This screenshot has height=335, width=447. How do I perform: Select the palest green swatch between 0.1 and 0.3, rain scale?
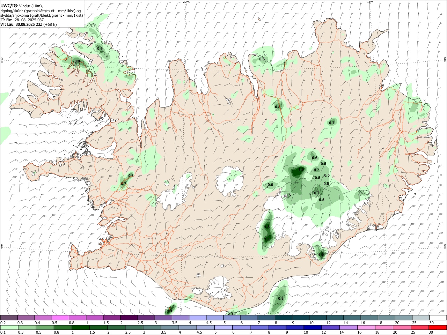point(9,328)
